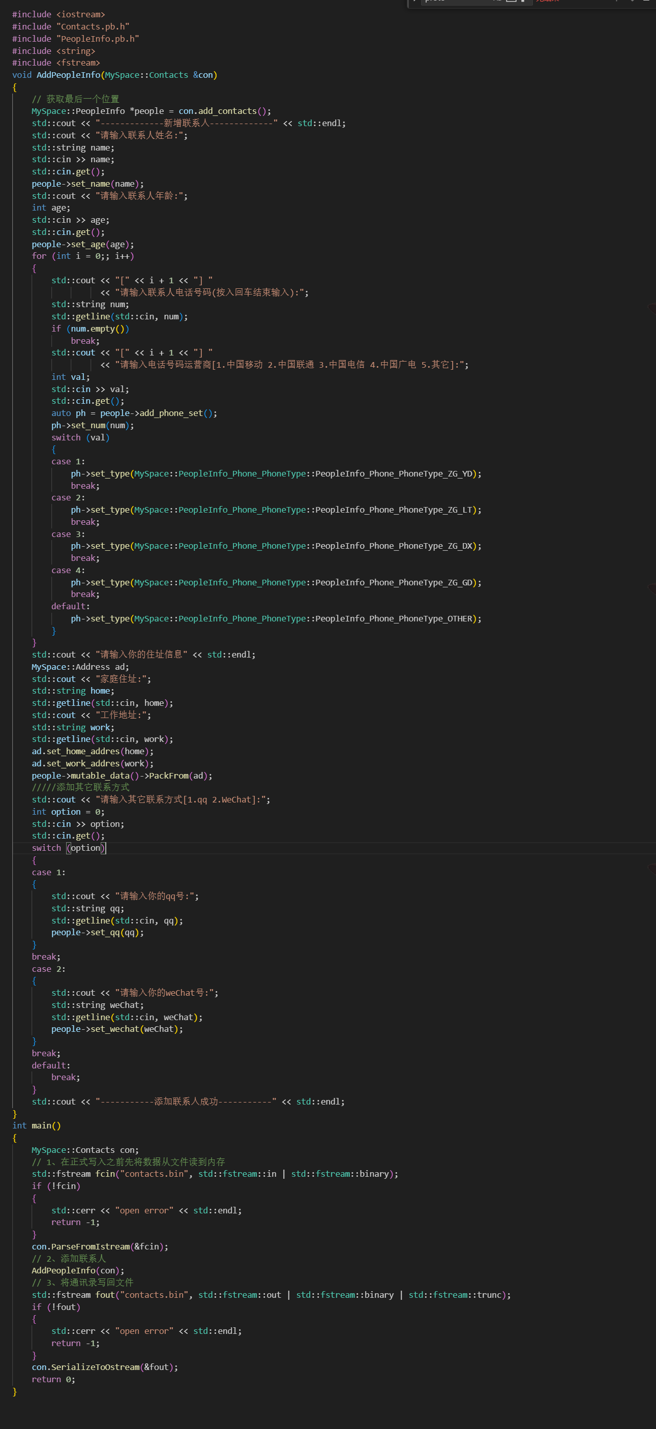Click the 'std::cin >> val;' line
The image size is (656, 1429).
(91, 389)
